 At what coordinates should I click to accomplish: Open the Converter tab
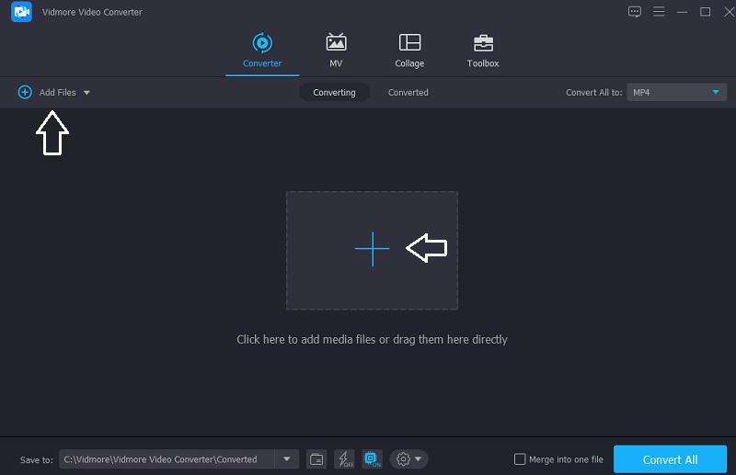tap(262, 51)
